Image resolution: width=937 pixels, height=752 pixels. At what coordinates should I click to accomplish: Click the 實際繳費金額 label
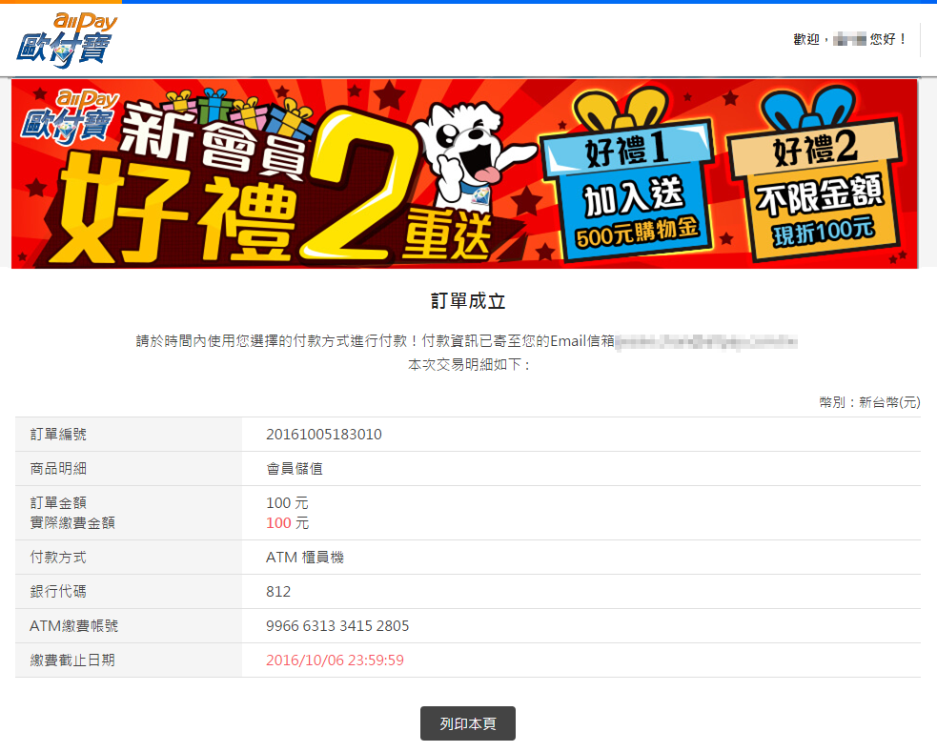[x=72, y=523]
